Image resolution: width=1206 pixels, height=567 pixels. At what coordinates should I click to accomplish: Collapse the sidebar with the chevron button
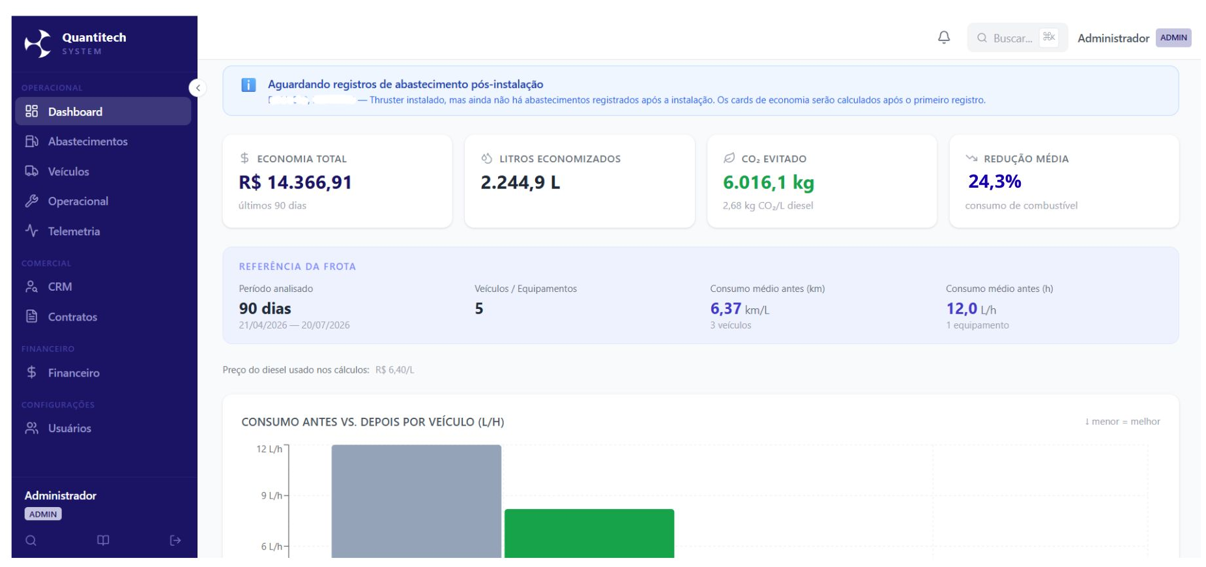(198, 88)
